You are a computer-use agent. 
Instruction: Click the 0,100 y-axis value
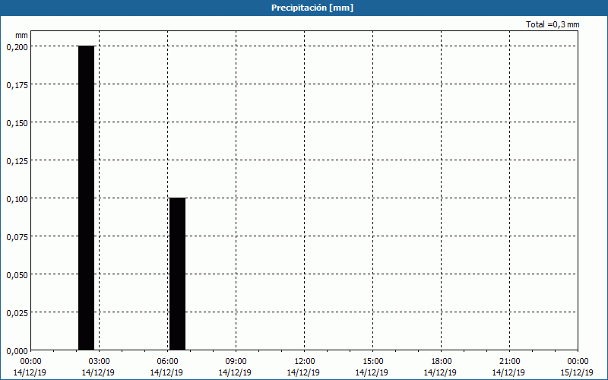pyautogui.click(x=17, y=199)
